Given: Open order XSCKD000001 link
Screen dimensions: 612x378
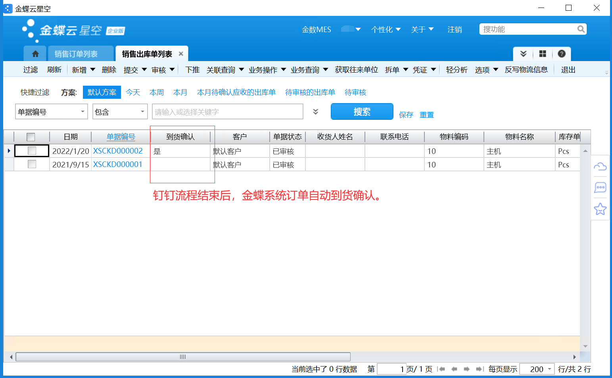Looking at the screenshot, I should (118, 164).
